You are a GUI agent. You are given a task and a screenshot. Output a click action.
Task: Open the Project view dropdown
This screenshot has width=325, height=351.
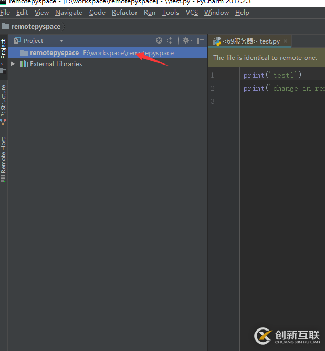click(x=61, y=41)
